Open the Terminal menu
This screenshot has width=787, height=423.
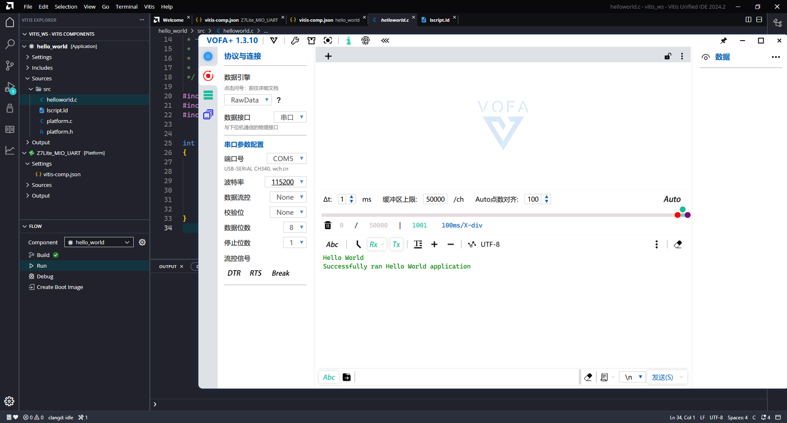[x=126, y=7]
